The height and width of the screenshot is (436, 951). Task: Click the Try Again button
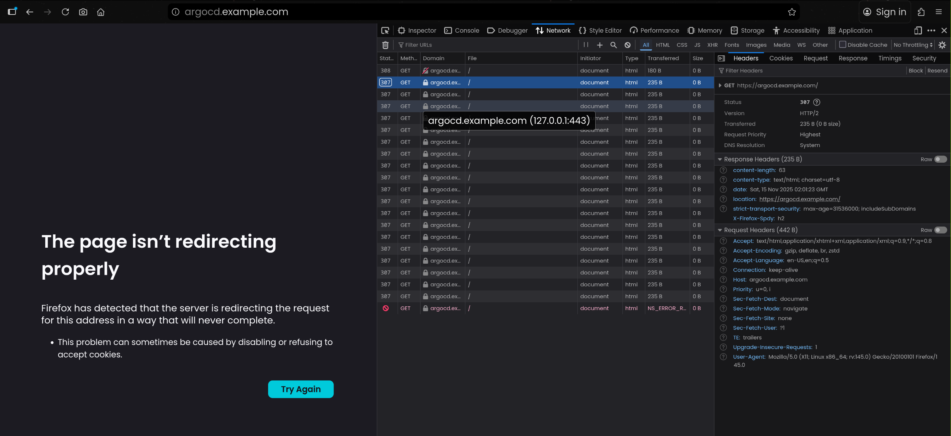point(301,389)
